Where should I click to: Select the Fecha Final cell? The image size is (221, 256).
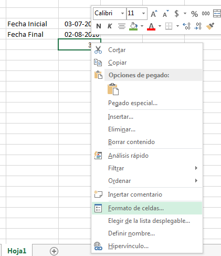pos(32,34)
